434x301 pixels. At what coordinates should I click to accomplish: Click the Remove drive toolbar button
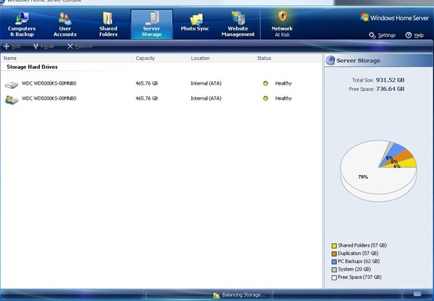[80, 46]
